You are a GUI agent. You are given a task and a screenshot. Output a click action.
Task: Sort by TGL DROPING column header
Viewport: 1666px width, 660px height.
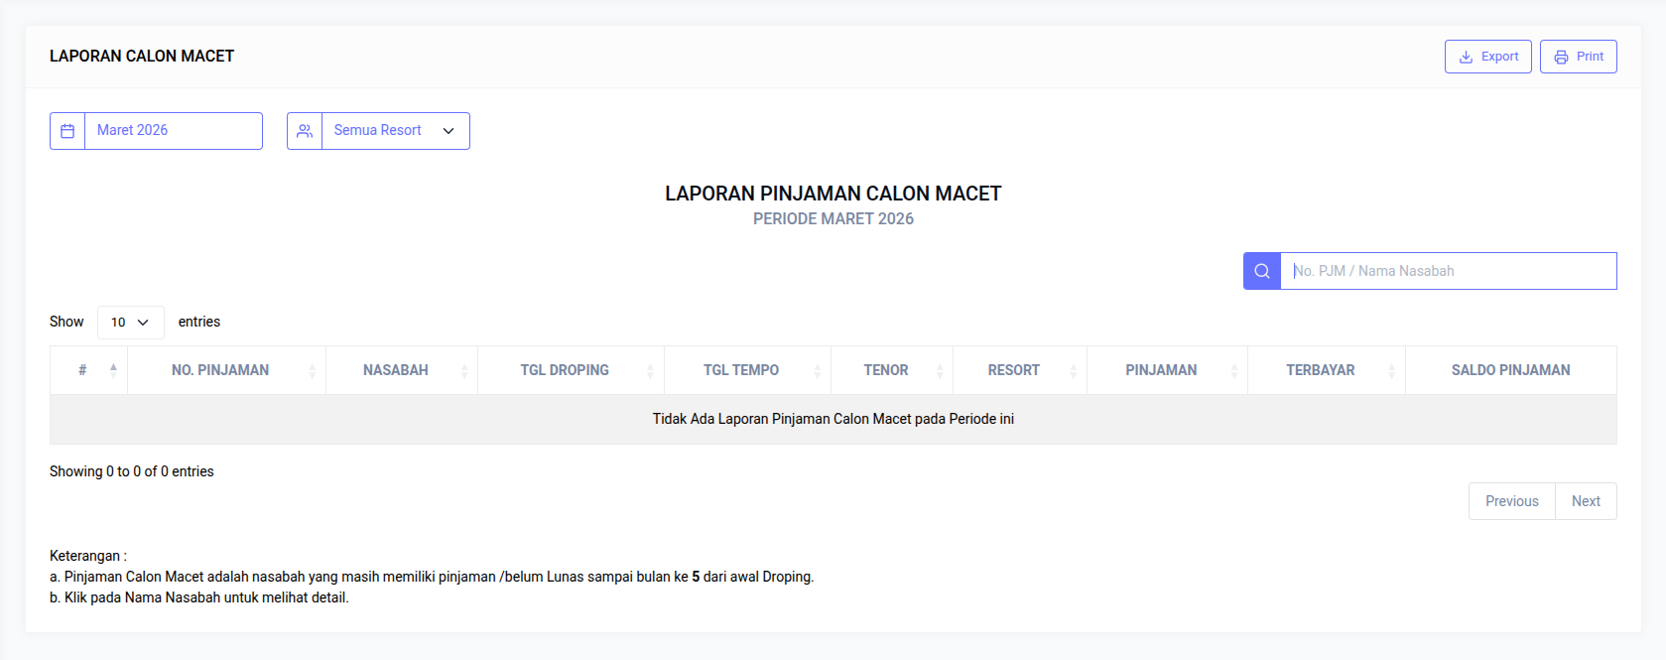pyautogui.click(x=572, y=370)
